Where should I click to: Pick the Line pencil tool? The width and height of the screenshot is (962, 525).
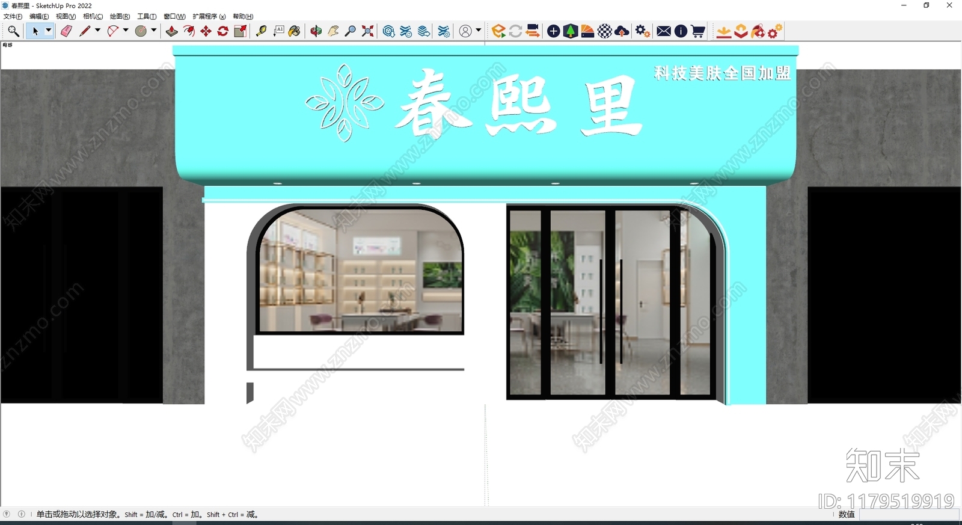[85, 31]
